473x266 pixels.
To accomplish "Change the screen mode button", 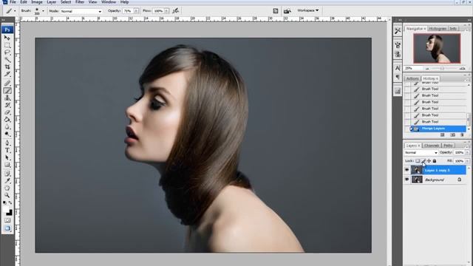I will tap(7, 228).
